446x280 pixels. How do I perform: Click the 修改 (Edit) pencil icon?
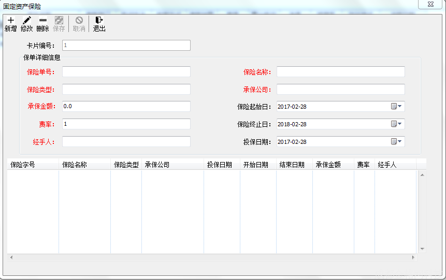coord(27,21)
